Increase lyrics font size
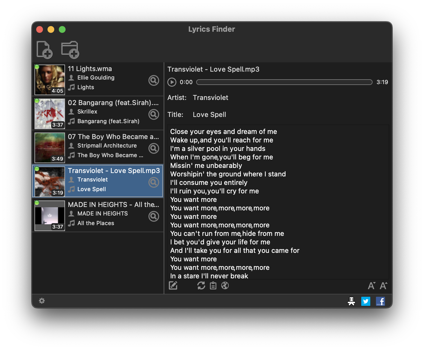The image size is (424, 350). [x=383, y=285]
